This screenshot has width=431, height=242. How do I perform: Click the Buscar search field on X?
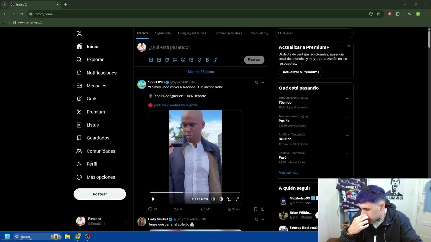tap(314, 33)
